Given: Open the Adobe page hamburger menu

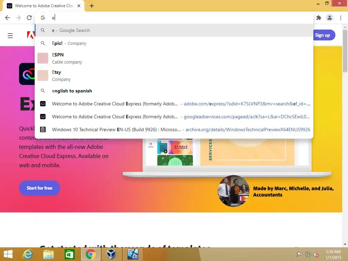Looking at the screenshot, I should point(10,35).
